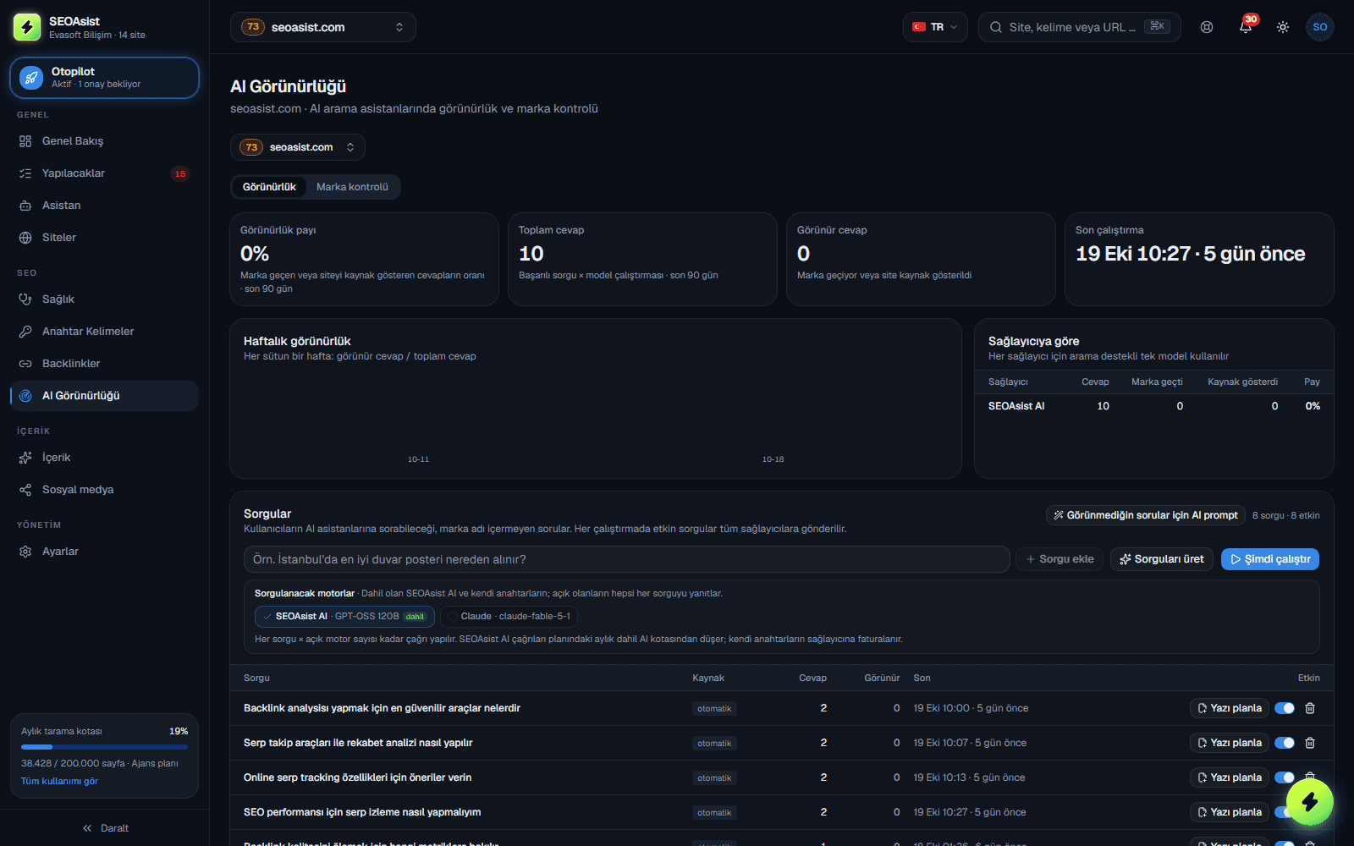
Task: Focus the Site, kelime veya URL search box
Action: [x=1080, y=27]
